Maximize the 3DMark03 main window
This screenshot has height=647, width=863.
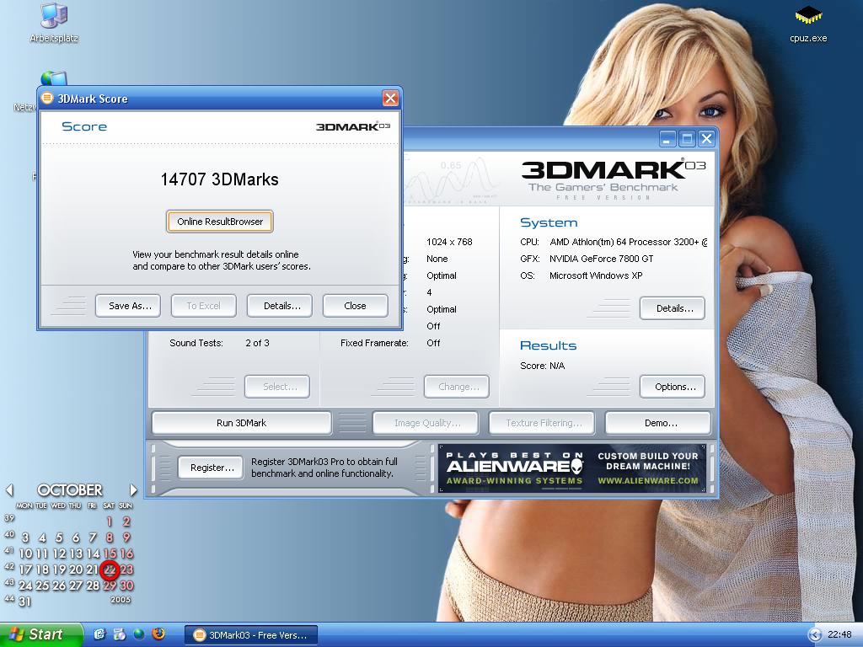point(687,139)
